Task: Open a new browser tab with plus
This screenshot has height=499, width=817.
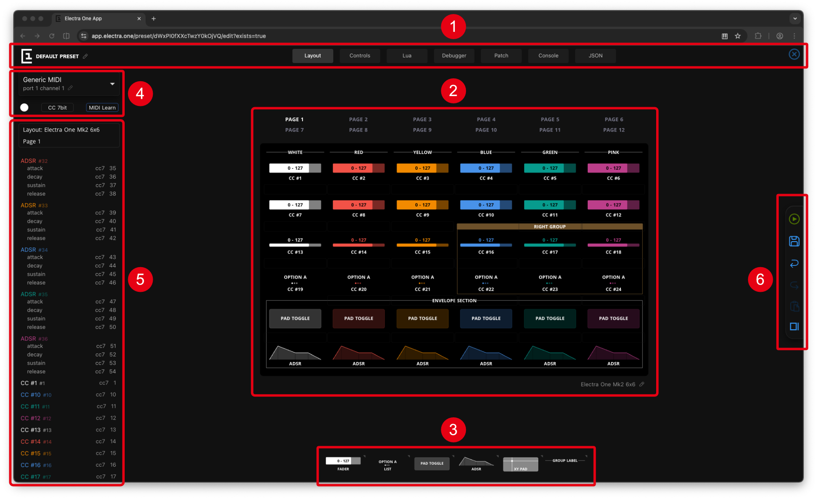Action: coord(154,19)
